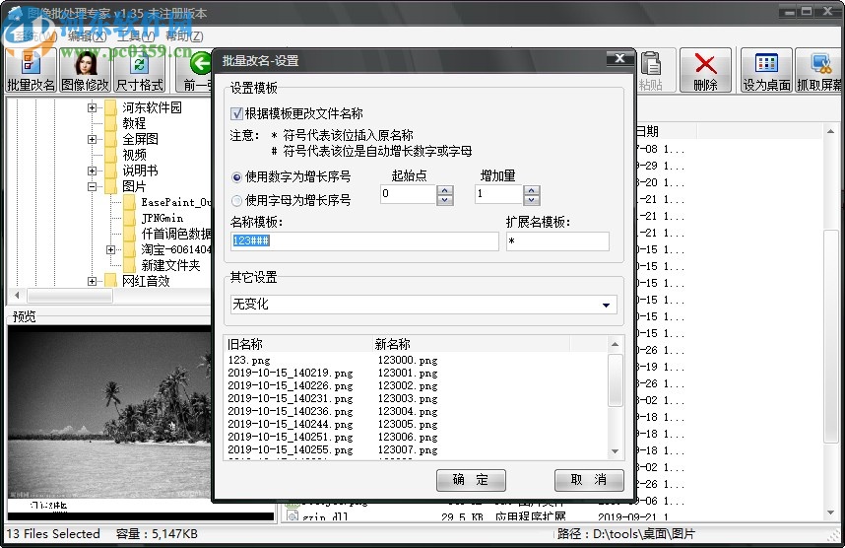845x548 pixels.
Task: Click the 路径 D:\tools\桌面\图片 status text
Action: (x=625, y=534)
